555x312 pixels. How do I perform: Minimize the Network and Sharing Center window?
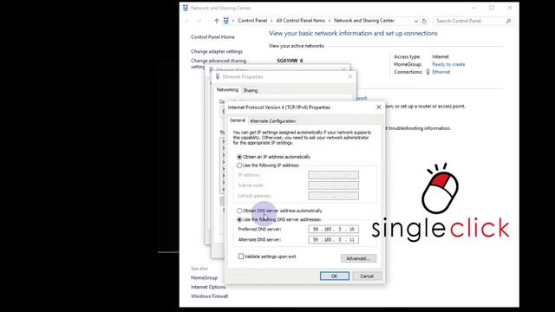click(473, 8)
